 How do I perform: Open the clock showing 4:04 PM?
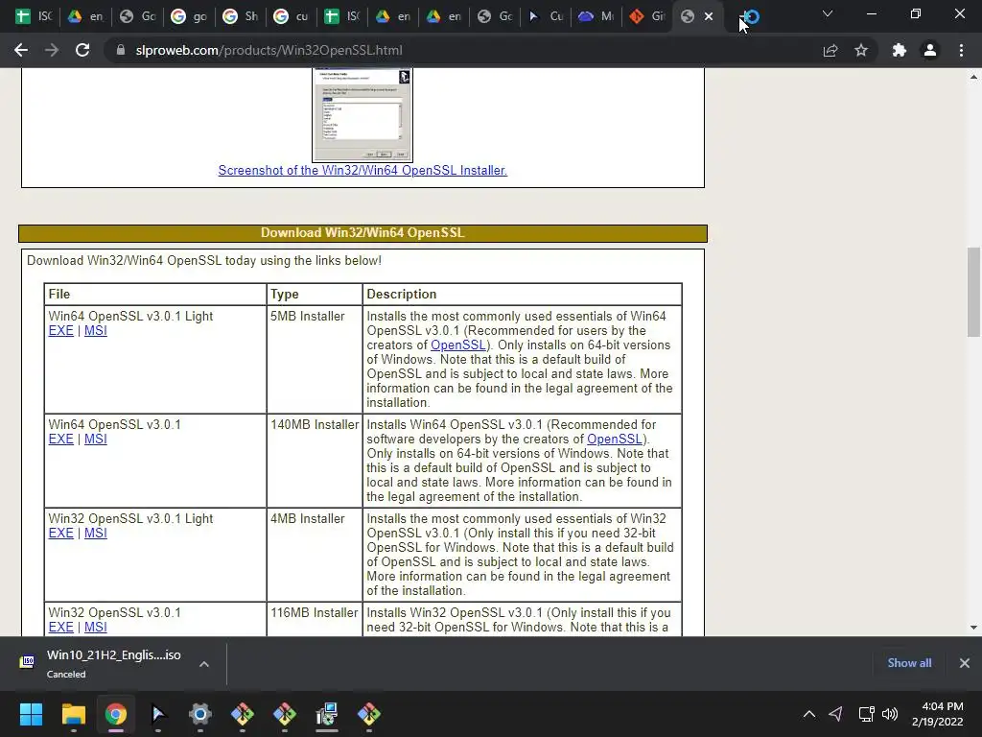[938, 714]
